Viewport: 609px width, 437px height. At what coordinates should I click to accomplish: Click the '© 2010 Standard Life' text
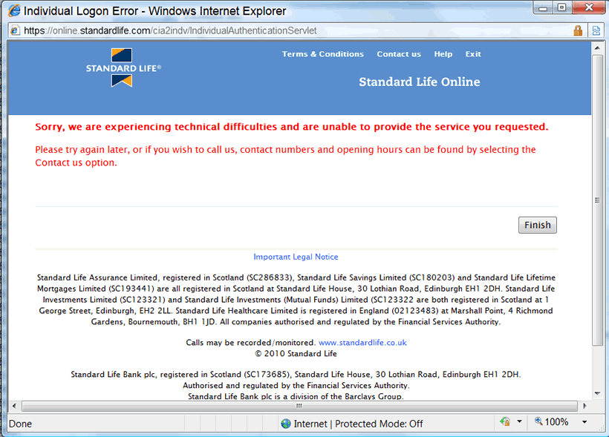tap(296, 354)
